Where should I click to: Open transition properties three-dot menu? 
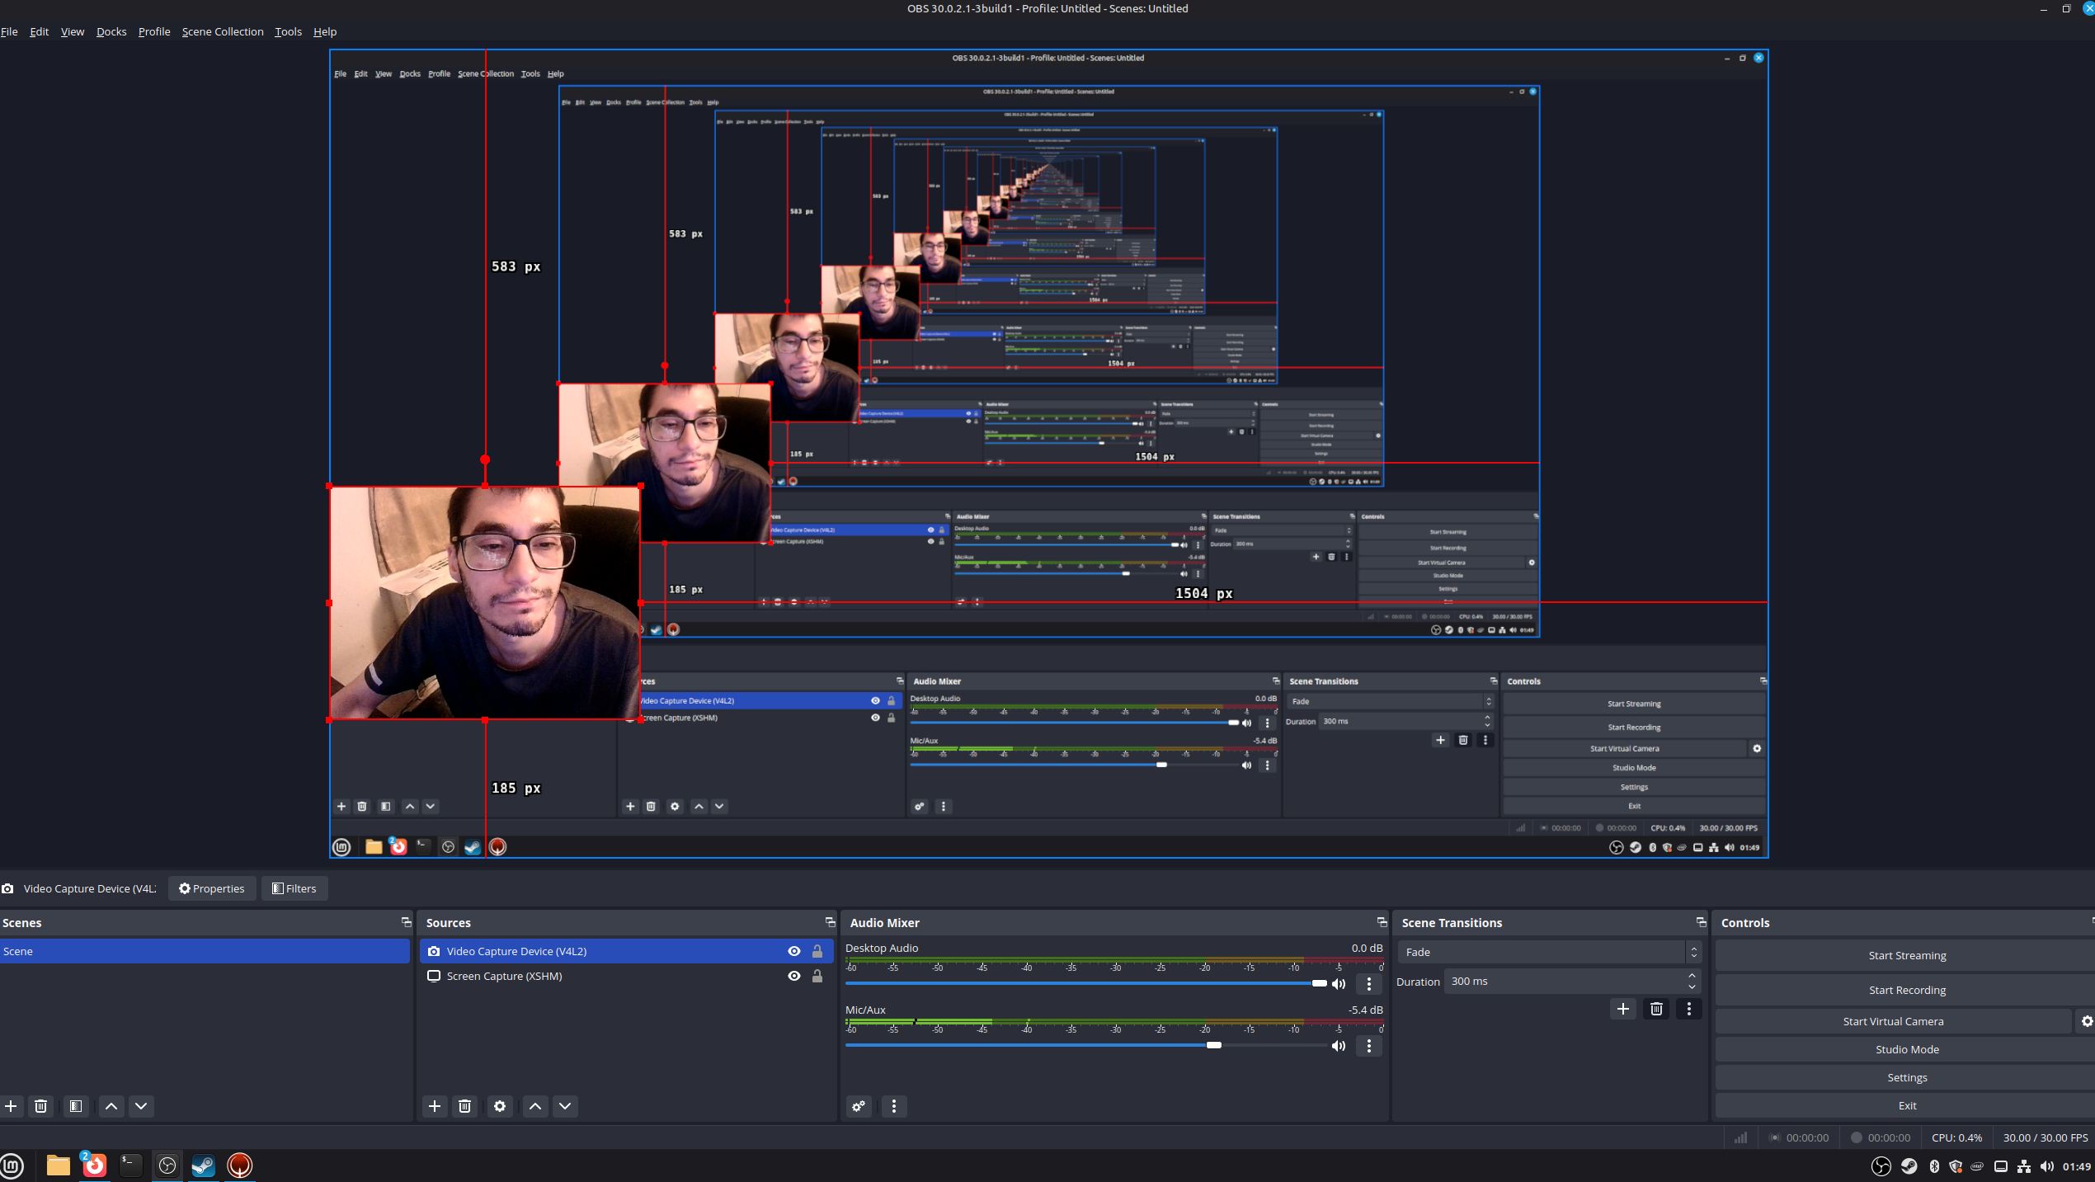click(x=1689, y=1009)
